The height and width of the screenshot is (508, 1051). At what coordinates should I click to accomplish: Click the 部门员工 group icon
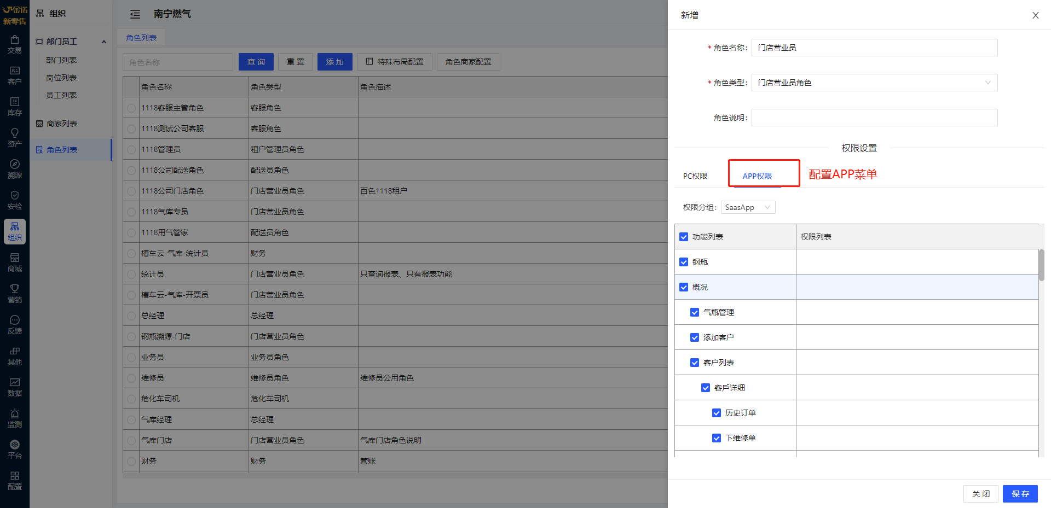pos(39,42)
